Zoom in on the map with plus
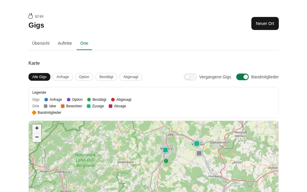Image resolution: width=307 pixels, height=192 pixels. (37, 128)
